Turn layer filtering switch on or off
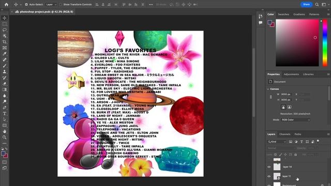 (318, 141)
